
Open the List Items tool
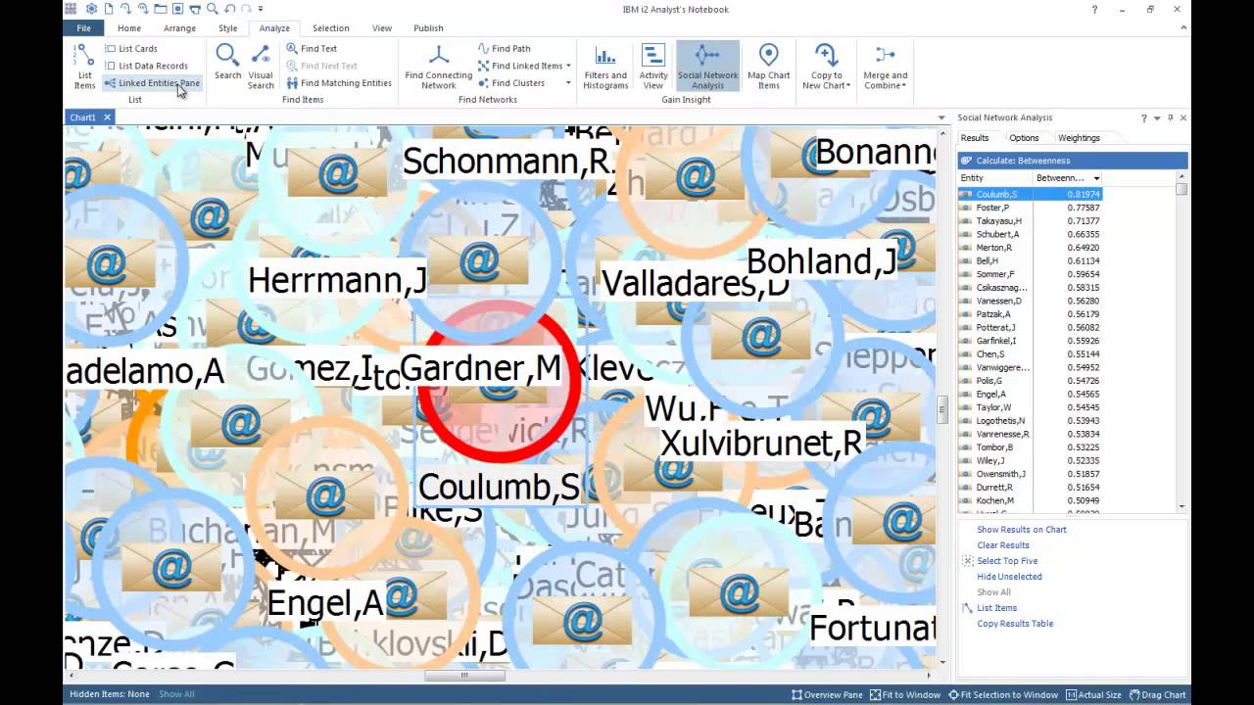point(84,66)
